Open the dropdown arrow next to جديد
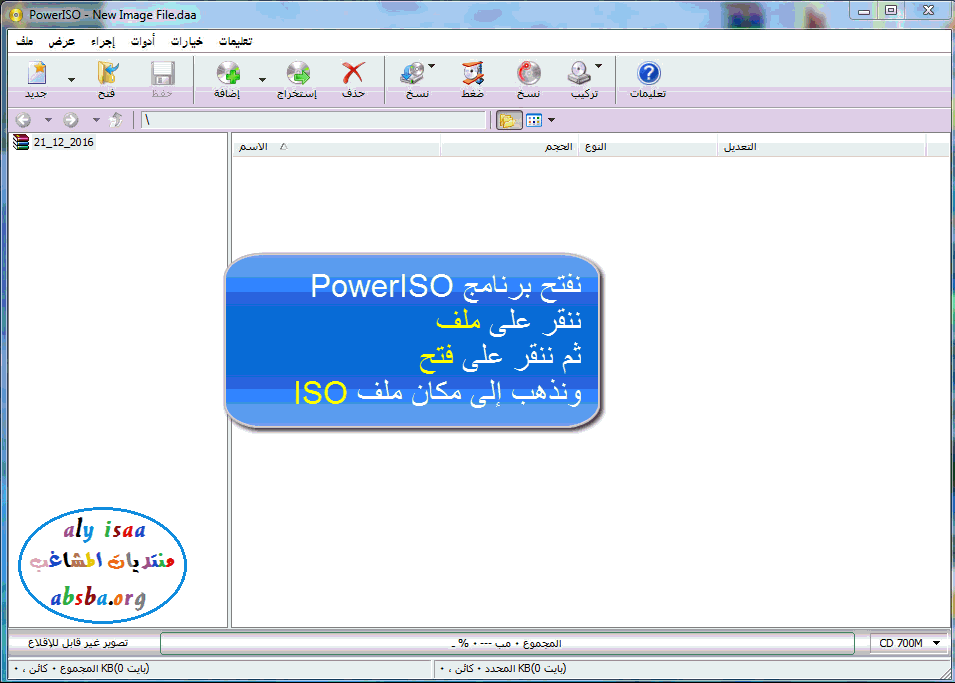This screenshot has width=955, height=683. point(71,80)
